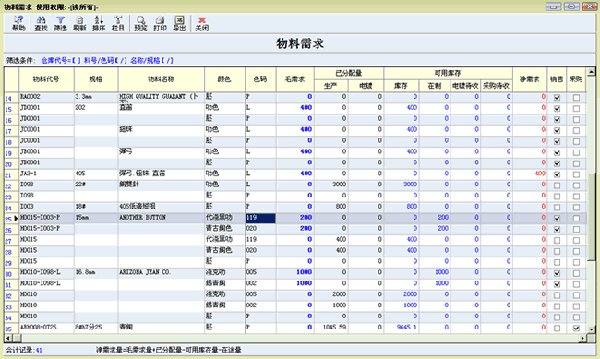Click the 3000 生产 value in row 22
This screenshot has width=600, height=359.
tap(339, 185)
